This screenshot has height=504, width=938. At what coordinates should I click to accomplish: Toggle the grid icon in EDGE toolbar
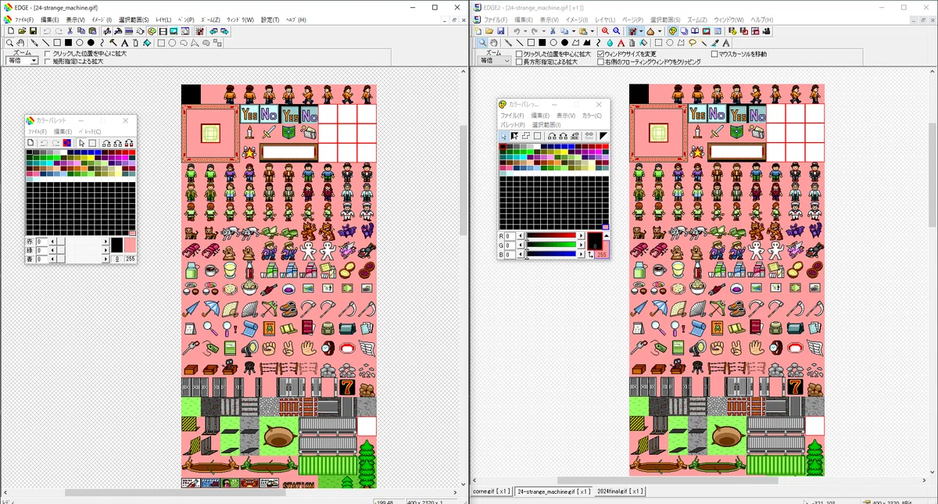tap(199, 31)
